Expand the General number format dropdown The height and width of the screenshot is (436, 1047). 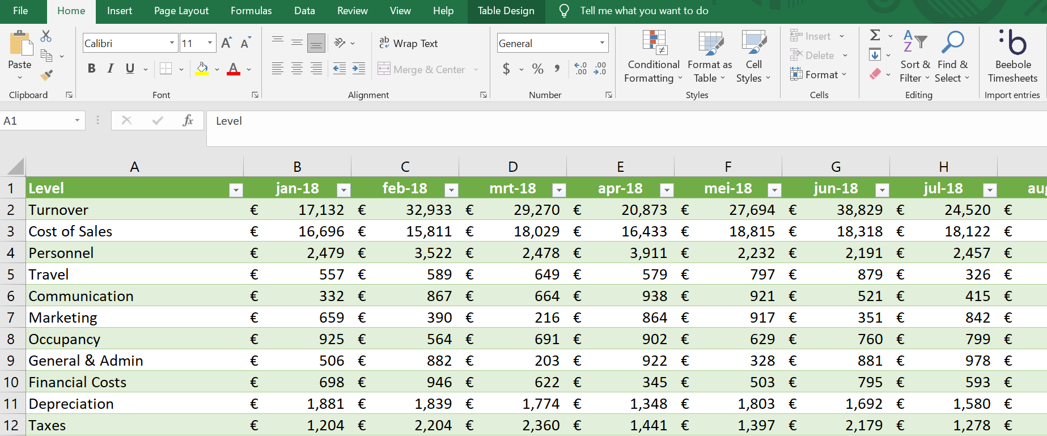[x=601, y=43]
